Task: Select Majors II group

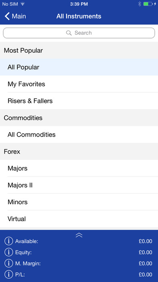Action: (x=79, y=185)
